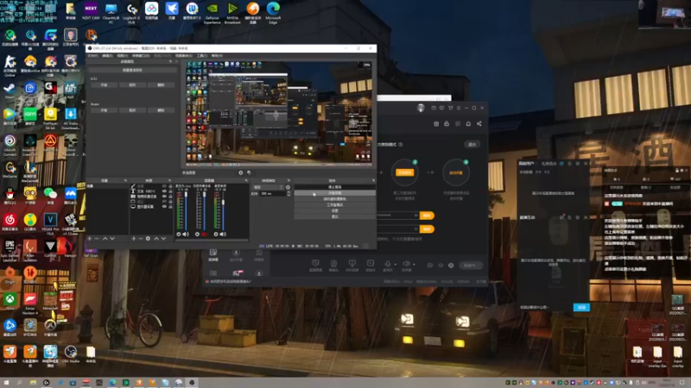The image size is (691, 388).
Task: Click the search icon on the Windows taskbar
Action: (19, 383)
